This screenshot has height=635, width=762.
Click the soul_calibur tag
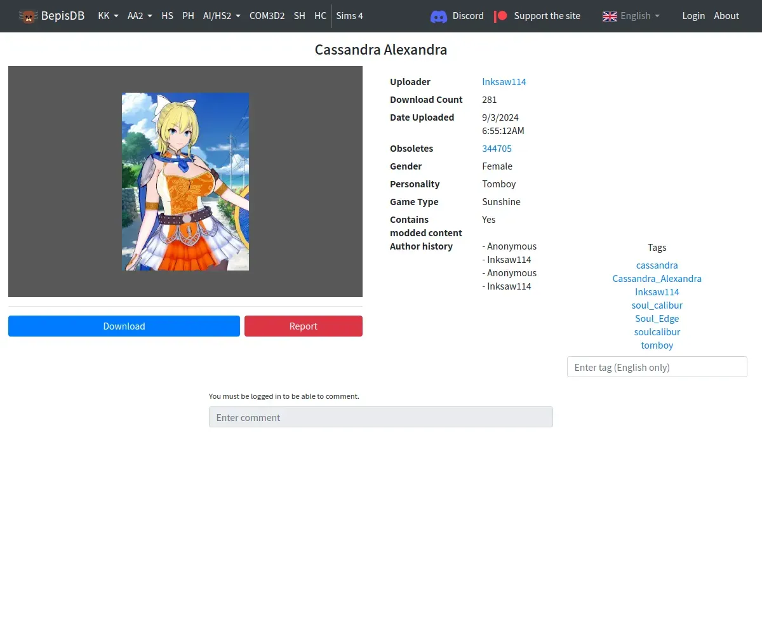(657, 305)
